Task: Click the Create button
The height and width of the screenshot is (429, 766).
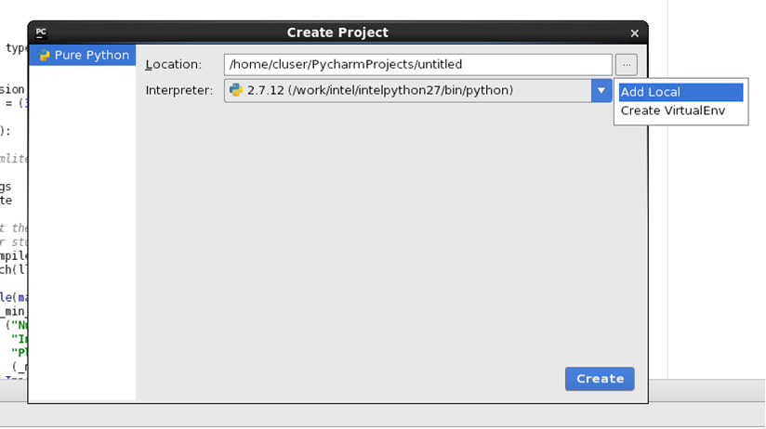Action: 600,379
